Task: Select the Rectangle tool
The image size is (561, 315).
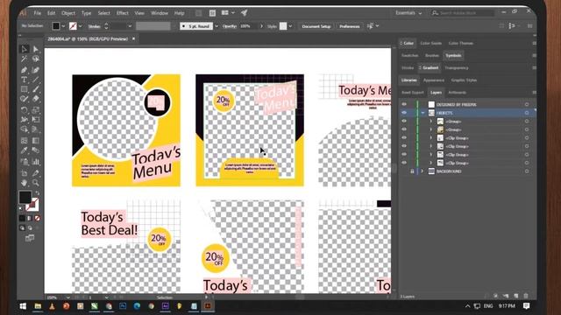Action: [25, 89]
